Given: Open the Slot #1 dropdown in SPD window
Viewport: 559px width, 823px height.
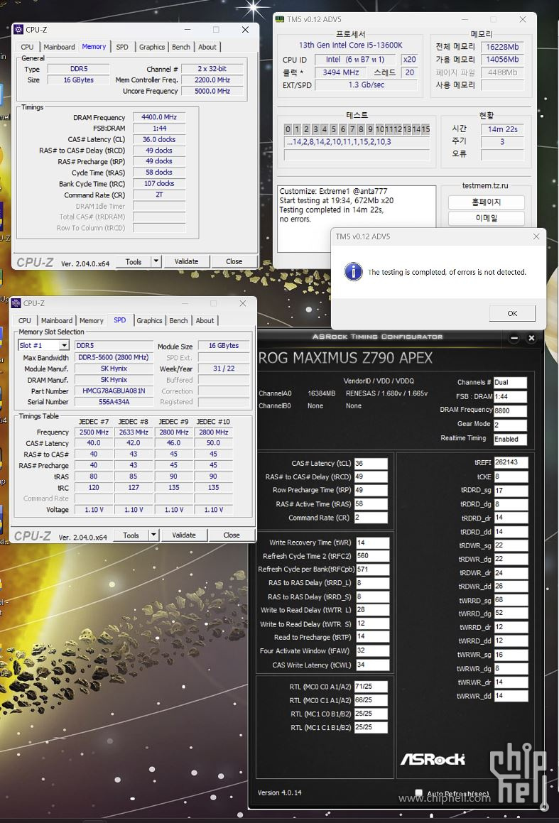Looking at the screenshot, I should coord(64,345).
